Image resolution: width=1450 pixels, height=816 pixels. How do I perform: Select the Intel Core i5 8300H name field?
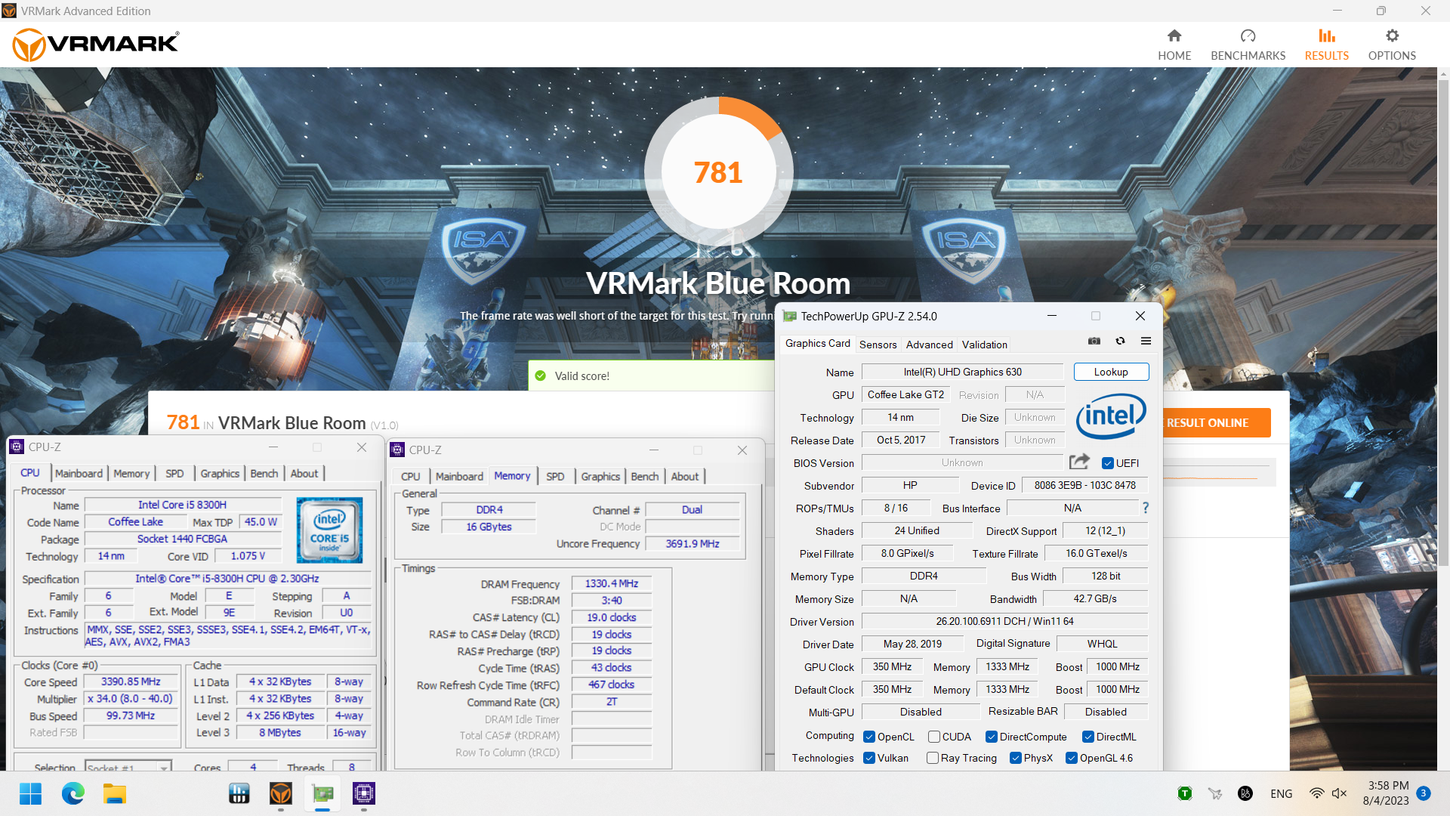pos(182,505)
